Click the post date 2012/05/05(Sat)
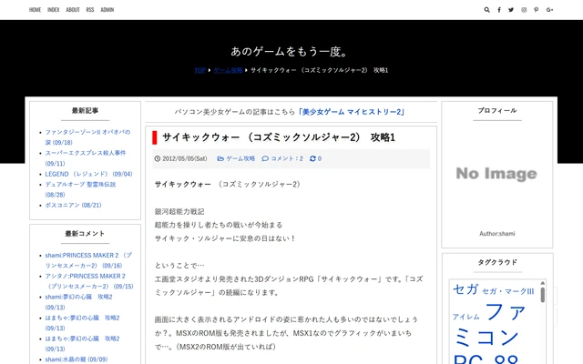583x364 pixels. click(184, 158)
